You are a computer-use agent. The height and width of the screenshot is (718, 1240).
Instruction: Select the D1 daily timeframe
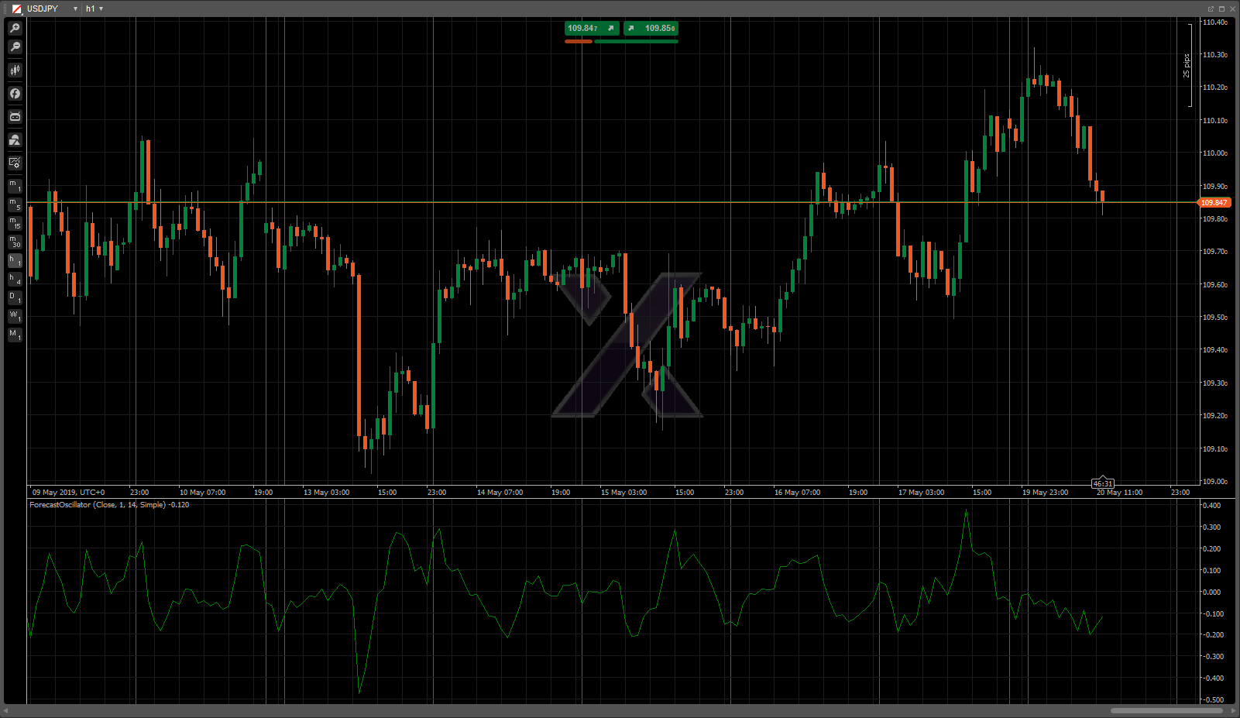[15, 297]
